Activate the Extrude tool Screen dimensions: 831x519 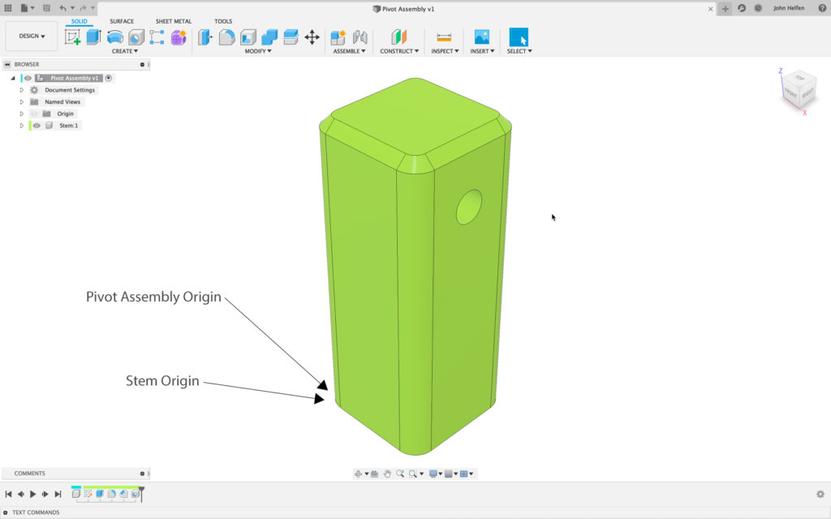93,36
